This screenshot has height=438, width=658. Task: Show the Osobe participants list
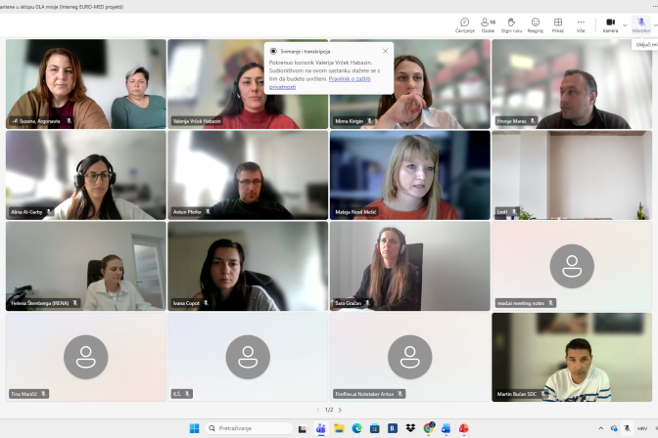coord(488,25)
